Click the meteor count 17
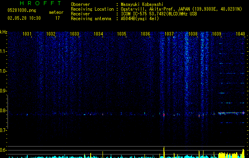 click(x=57, y=18)
